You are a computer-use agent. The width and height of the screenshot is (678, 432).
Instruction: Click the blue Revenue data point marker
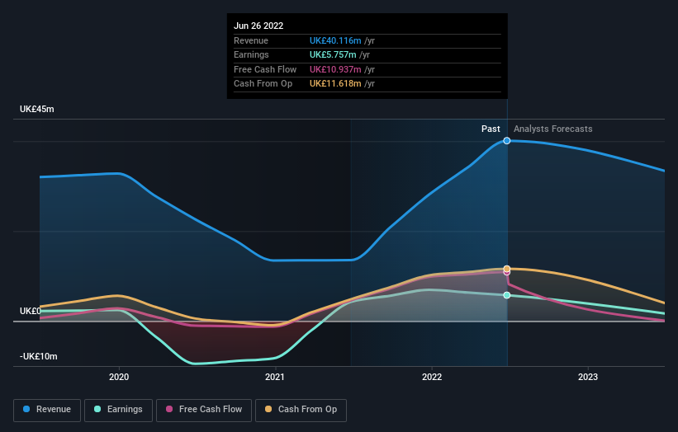[507, 141]
